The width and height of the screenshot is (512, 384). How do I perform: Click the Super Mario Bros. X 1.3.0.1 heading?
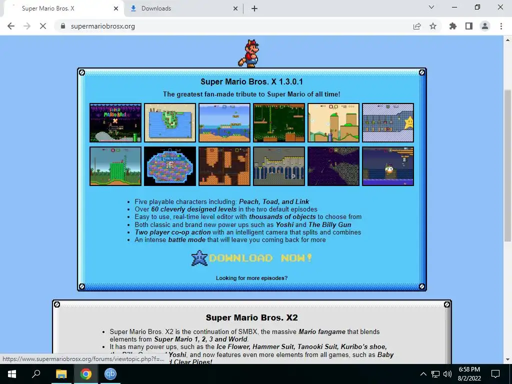[252, 81]
